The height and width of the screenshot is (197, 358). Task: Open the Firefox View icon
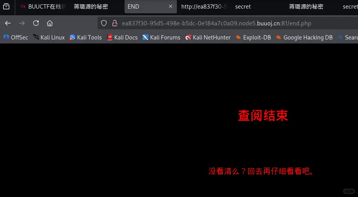tap(6, 6)
